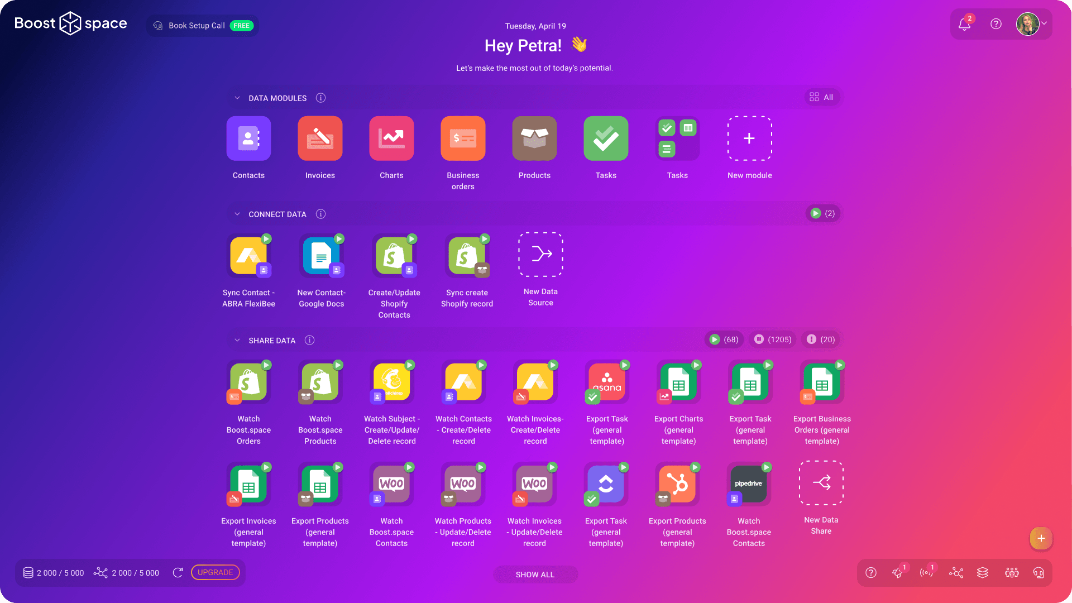Refresh the usage counters
This screenshot has width=1072, height=603.
coord(178,572)
